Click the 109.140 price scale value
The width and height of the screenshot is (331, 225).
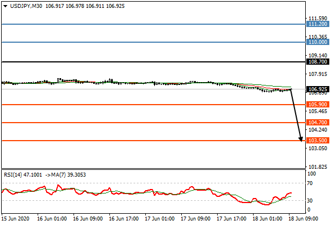tap(318, 56)
